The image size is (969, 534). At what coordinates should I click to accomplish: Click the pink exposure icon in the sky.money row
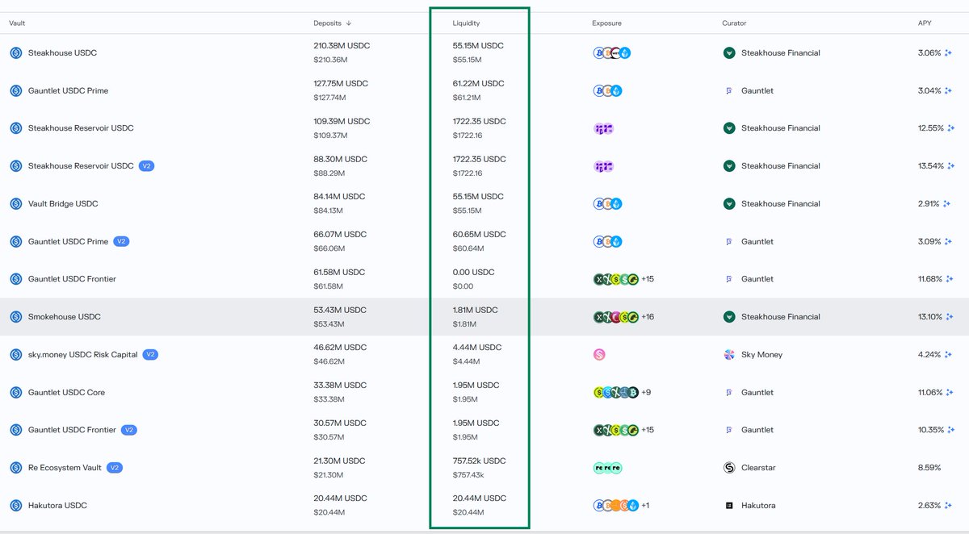point(599,355)
